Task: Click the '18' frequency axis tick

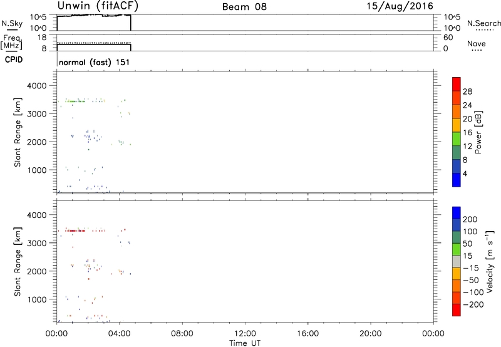Action: click(41, 38)
